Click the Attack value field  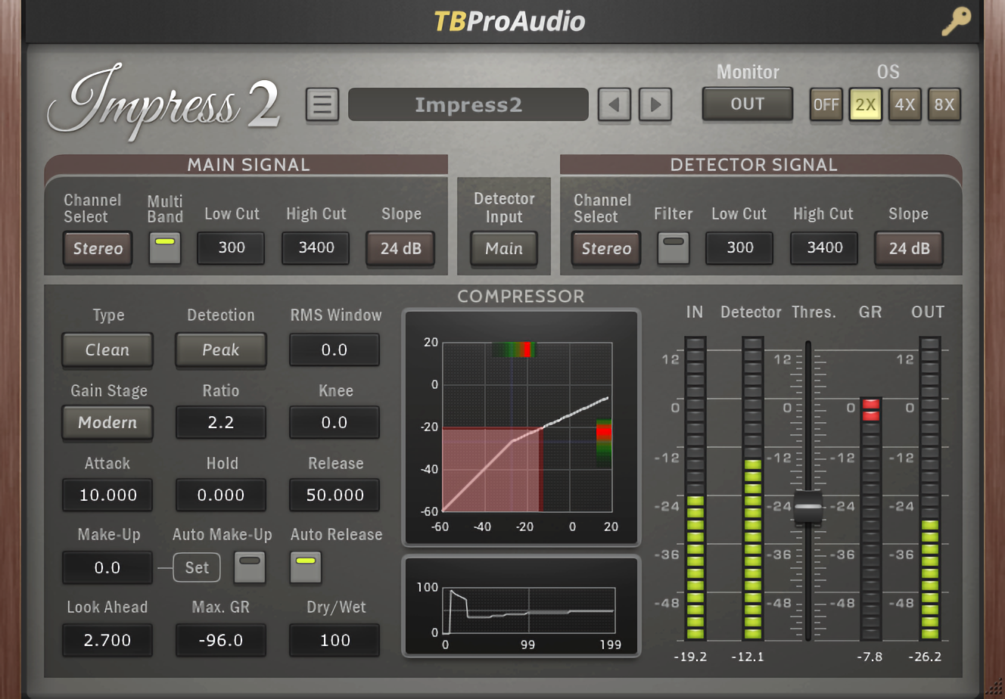107,495
